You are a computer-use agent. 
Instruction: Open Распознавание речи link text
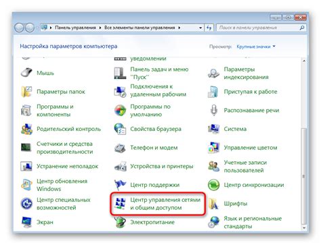(251, 110)
